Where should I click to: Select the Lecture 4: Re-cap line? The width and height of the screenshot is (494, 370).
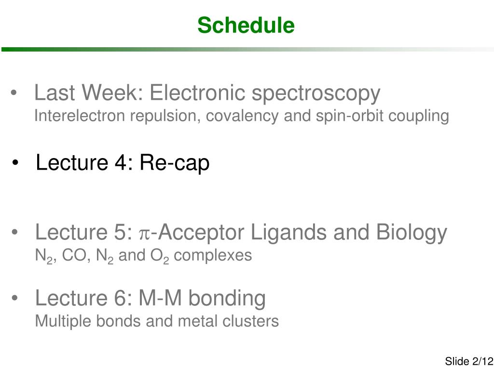tap(123, 163)
